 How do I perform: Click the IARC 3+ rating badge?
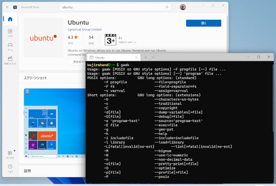tap(110, 40)
